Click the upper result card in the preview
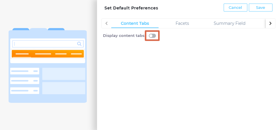The height and width of the screenshot is (130, 279). pyautogui.click(x=64, y=74)
